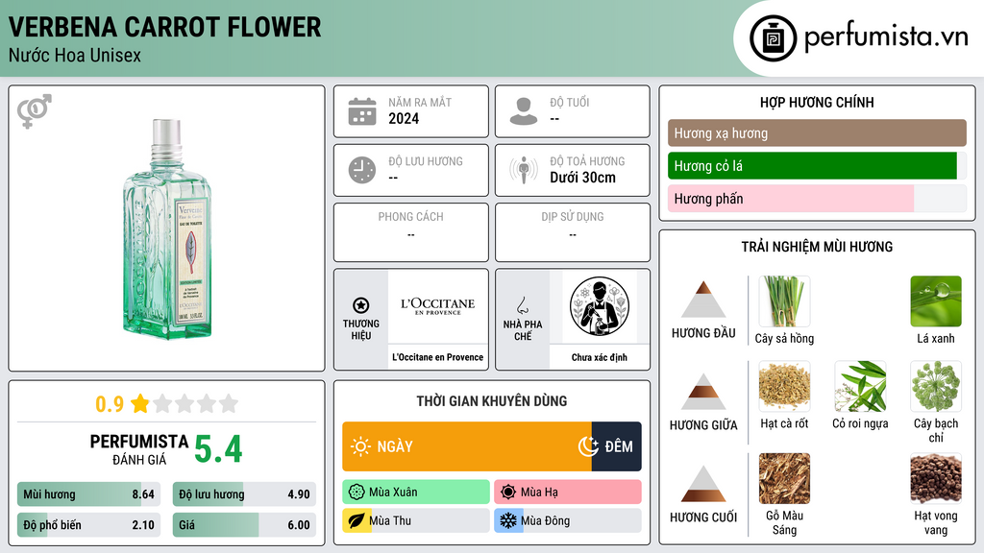Click the Hương xạ hương accord bar

(817, 132)
